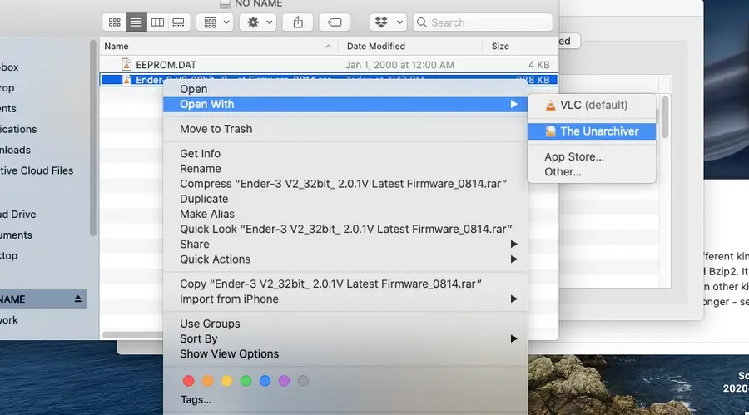Choose The Unarchiver from submenu

point(598,131)
